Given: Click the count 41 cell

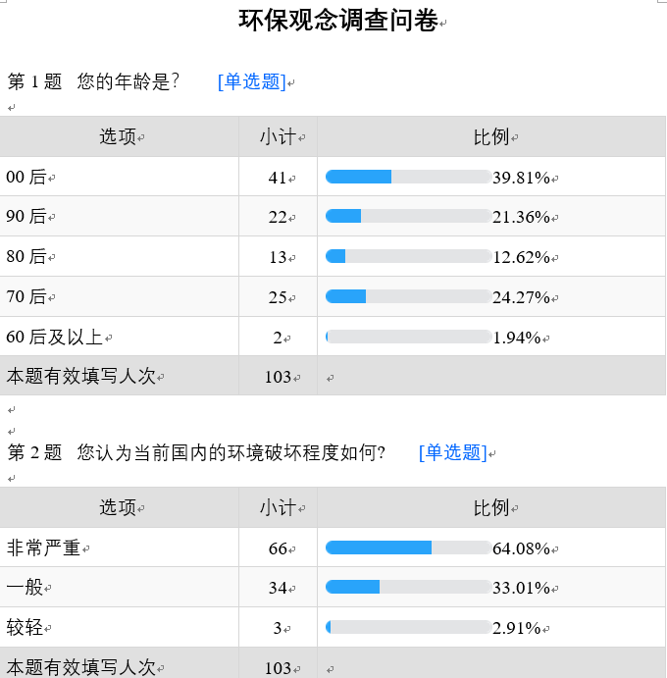Looking at the screenshot, I should 278,178.
